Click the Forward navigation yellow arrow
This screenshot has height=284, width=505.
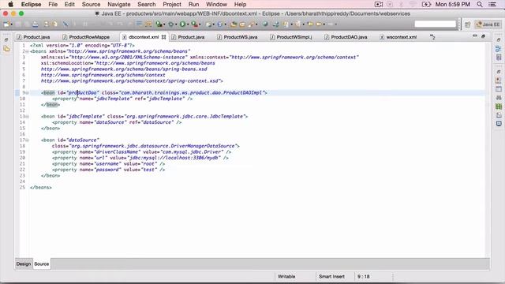tap(319, 24)
